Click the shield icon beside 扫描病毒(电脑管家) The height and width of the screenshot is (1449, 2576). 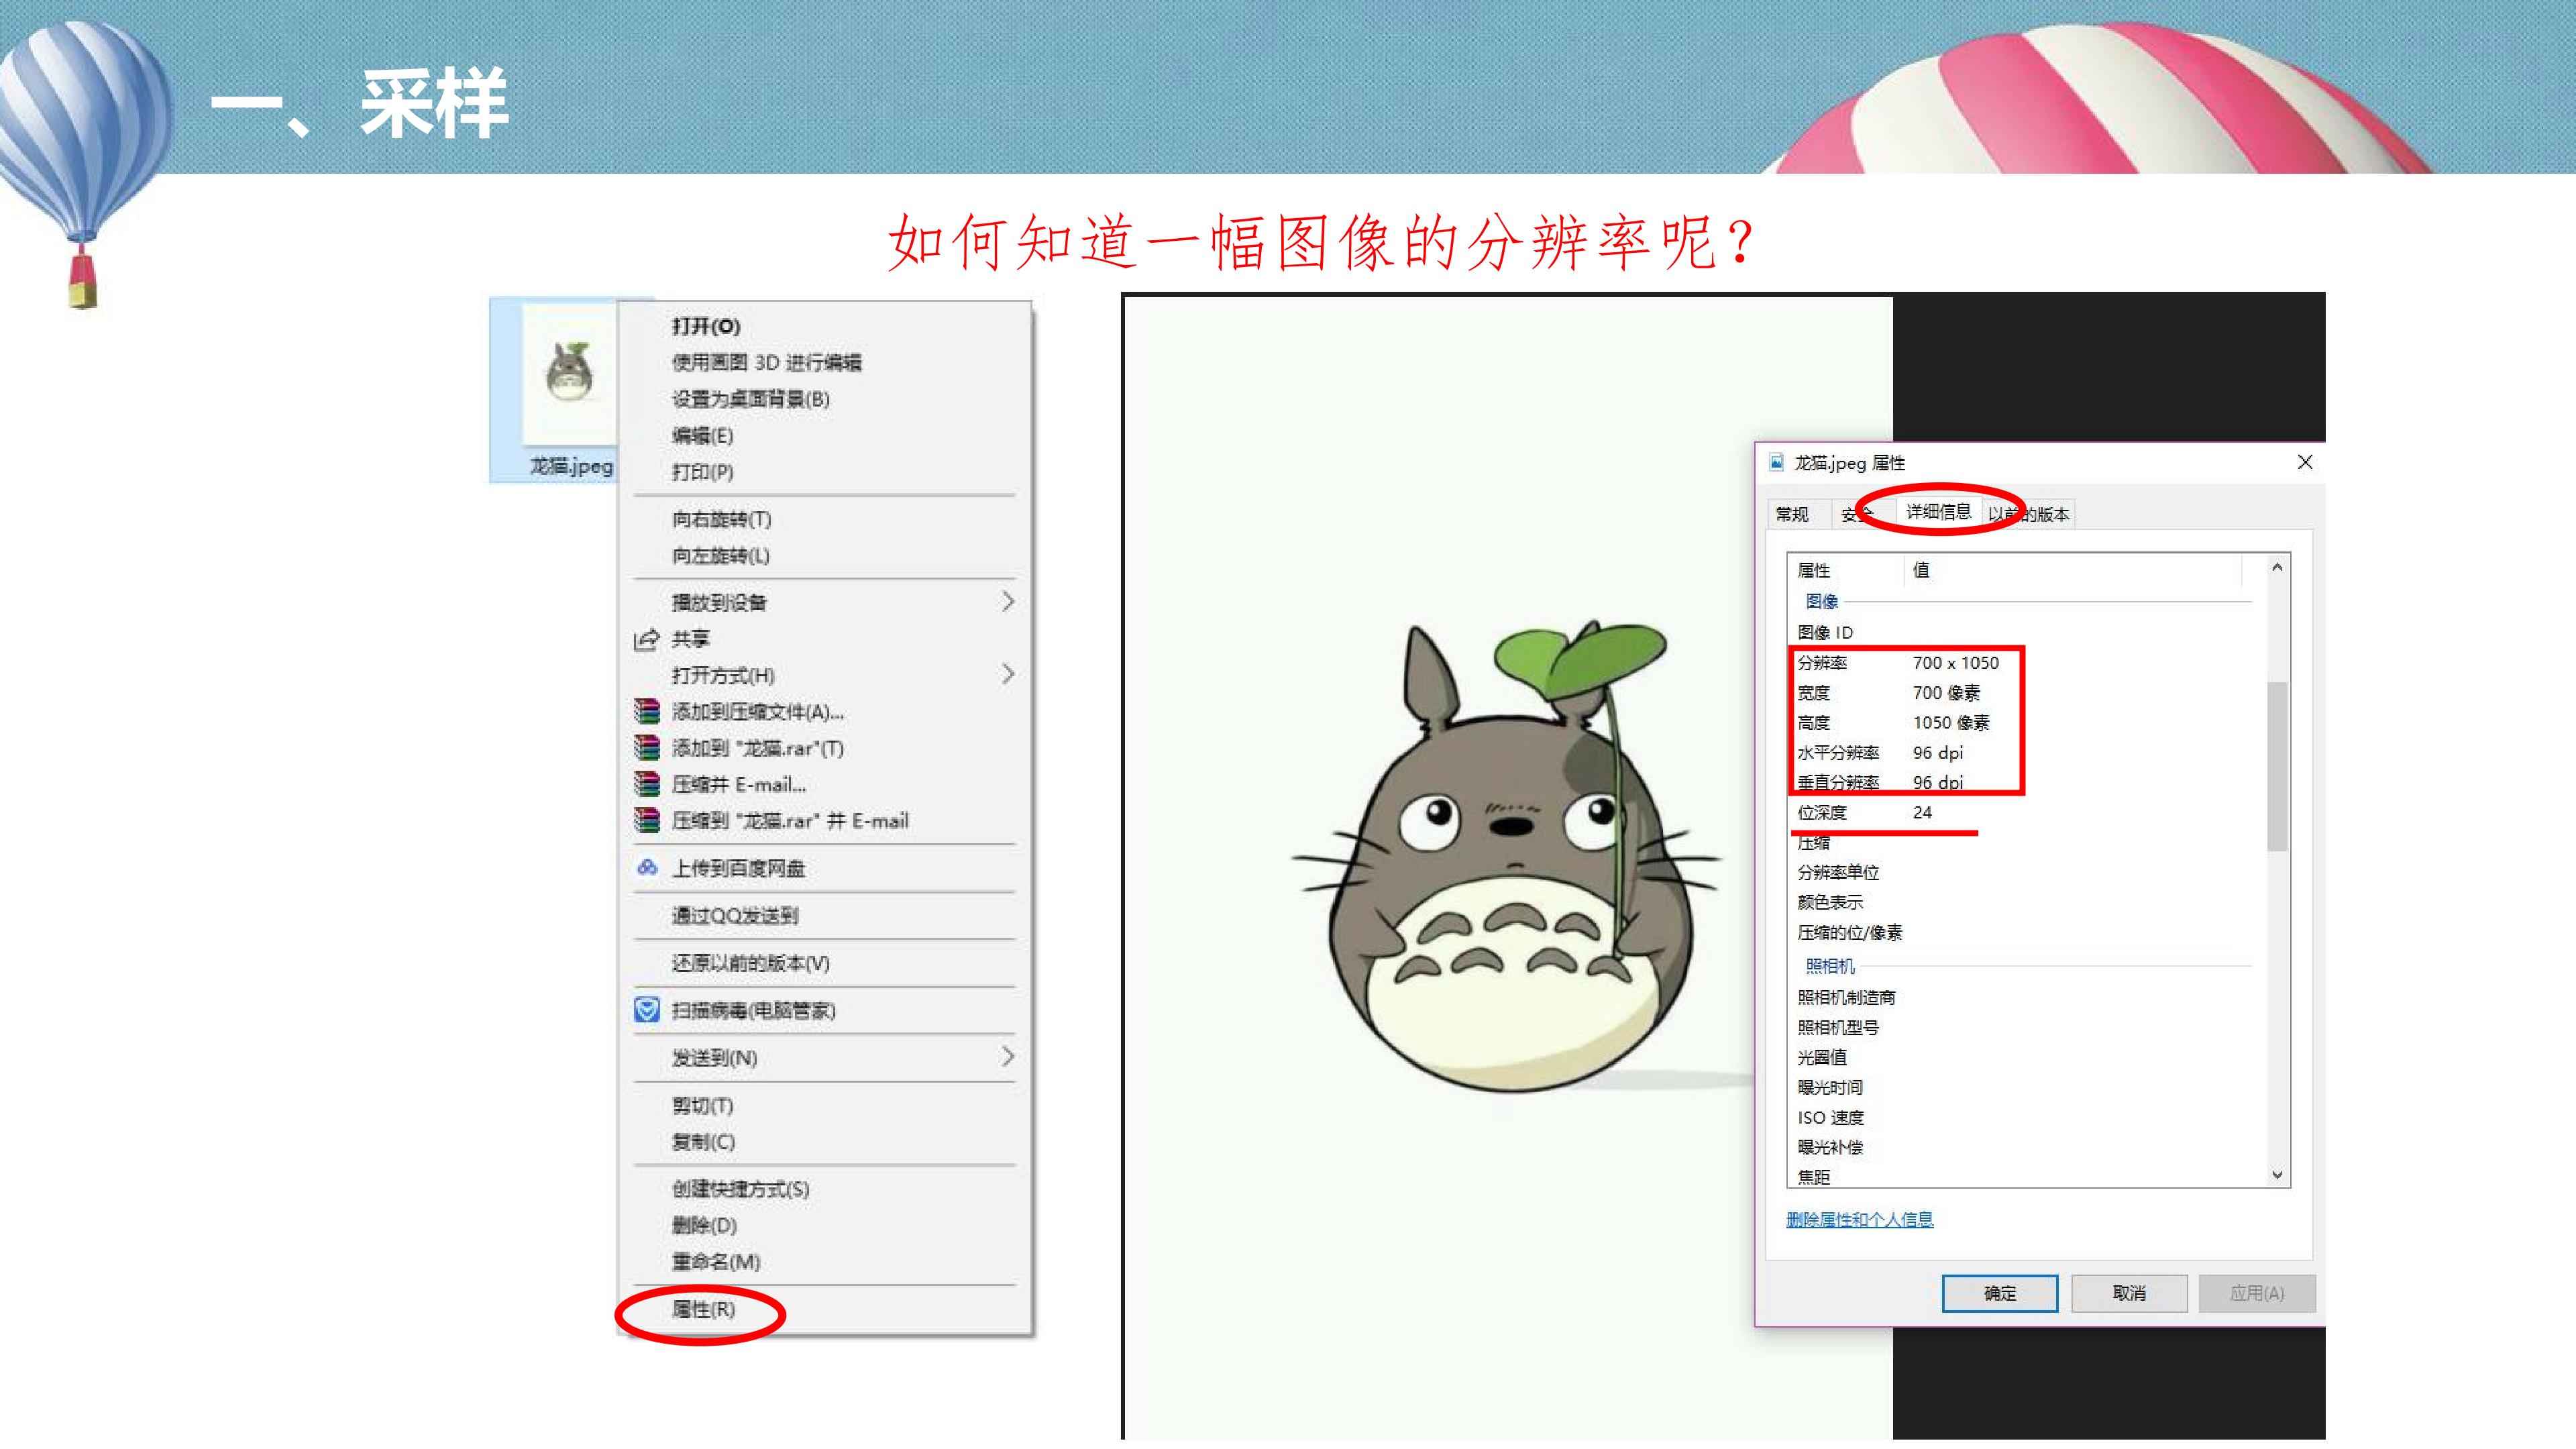tap(648, 1010)
